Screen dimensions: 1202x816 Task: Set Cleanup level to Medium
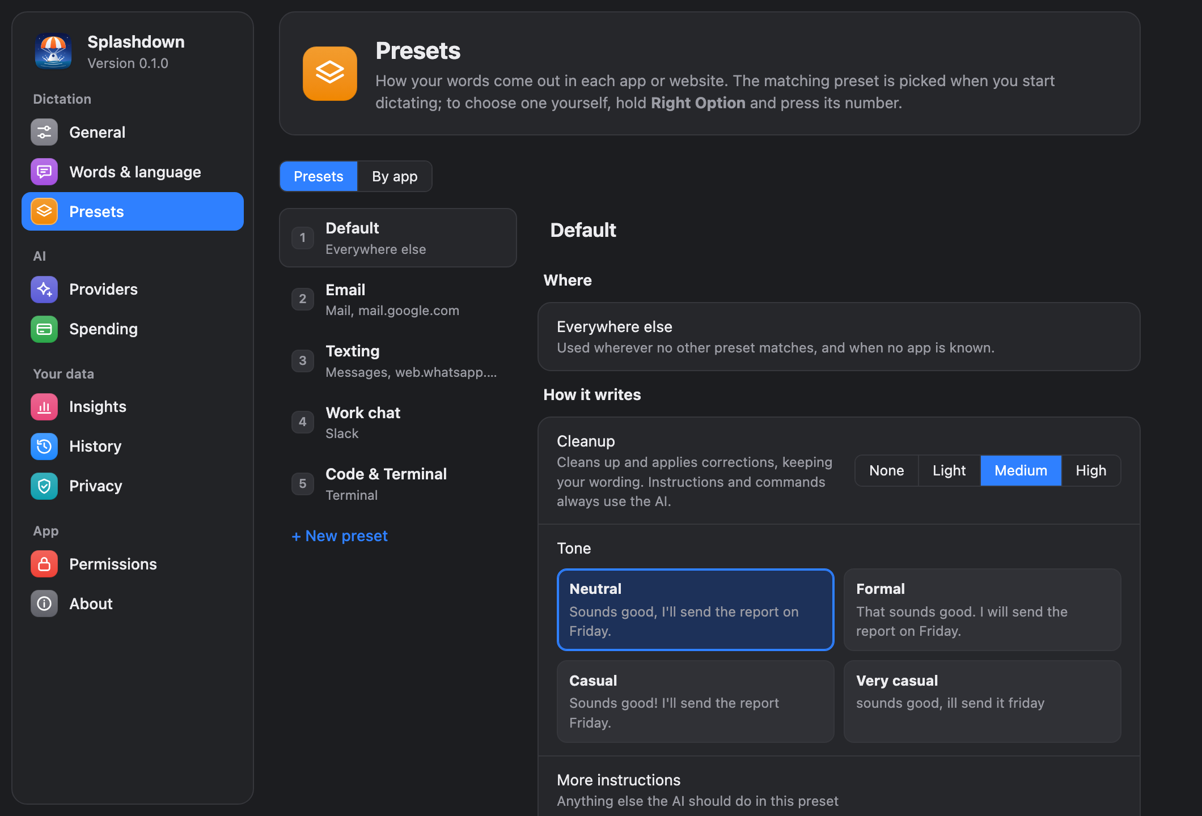point(1021,470)
